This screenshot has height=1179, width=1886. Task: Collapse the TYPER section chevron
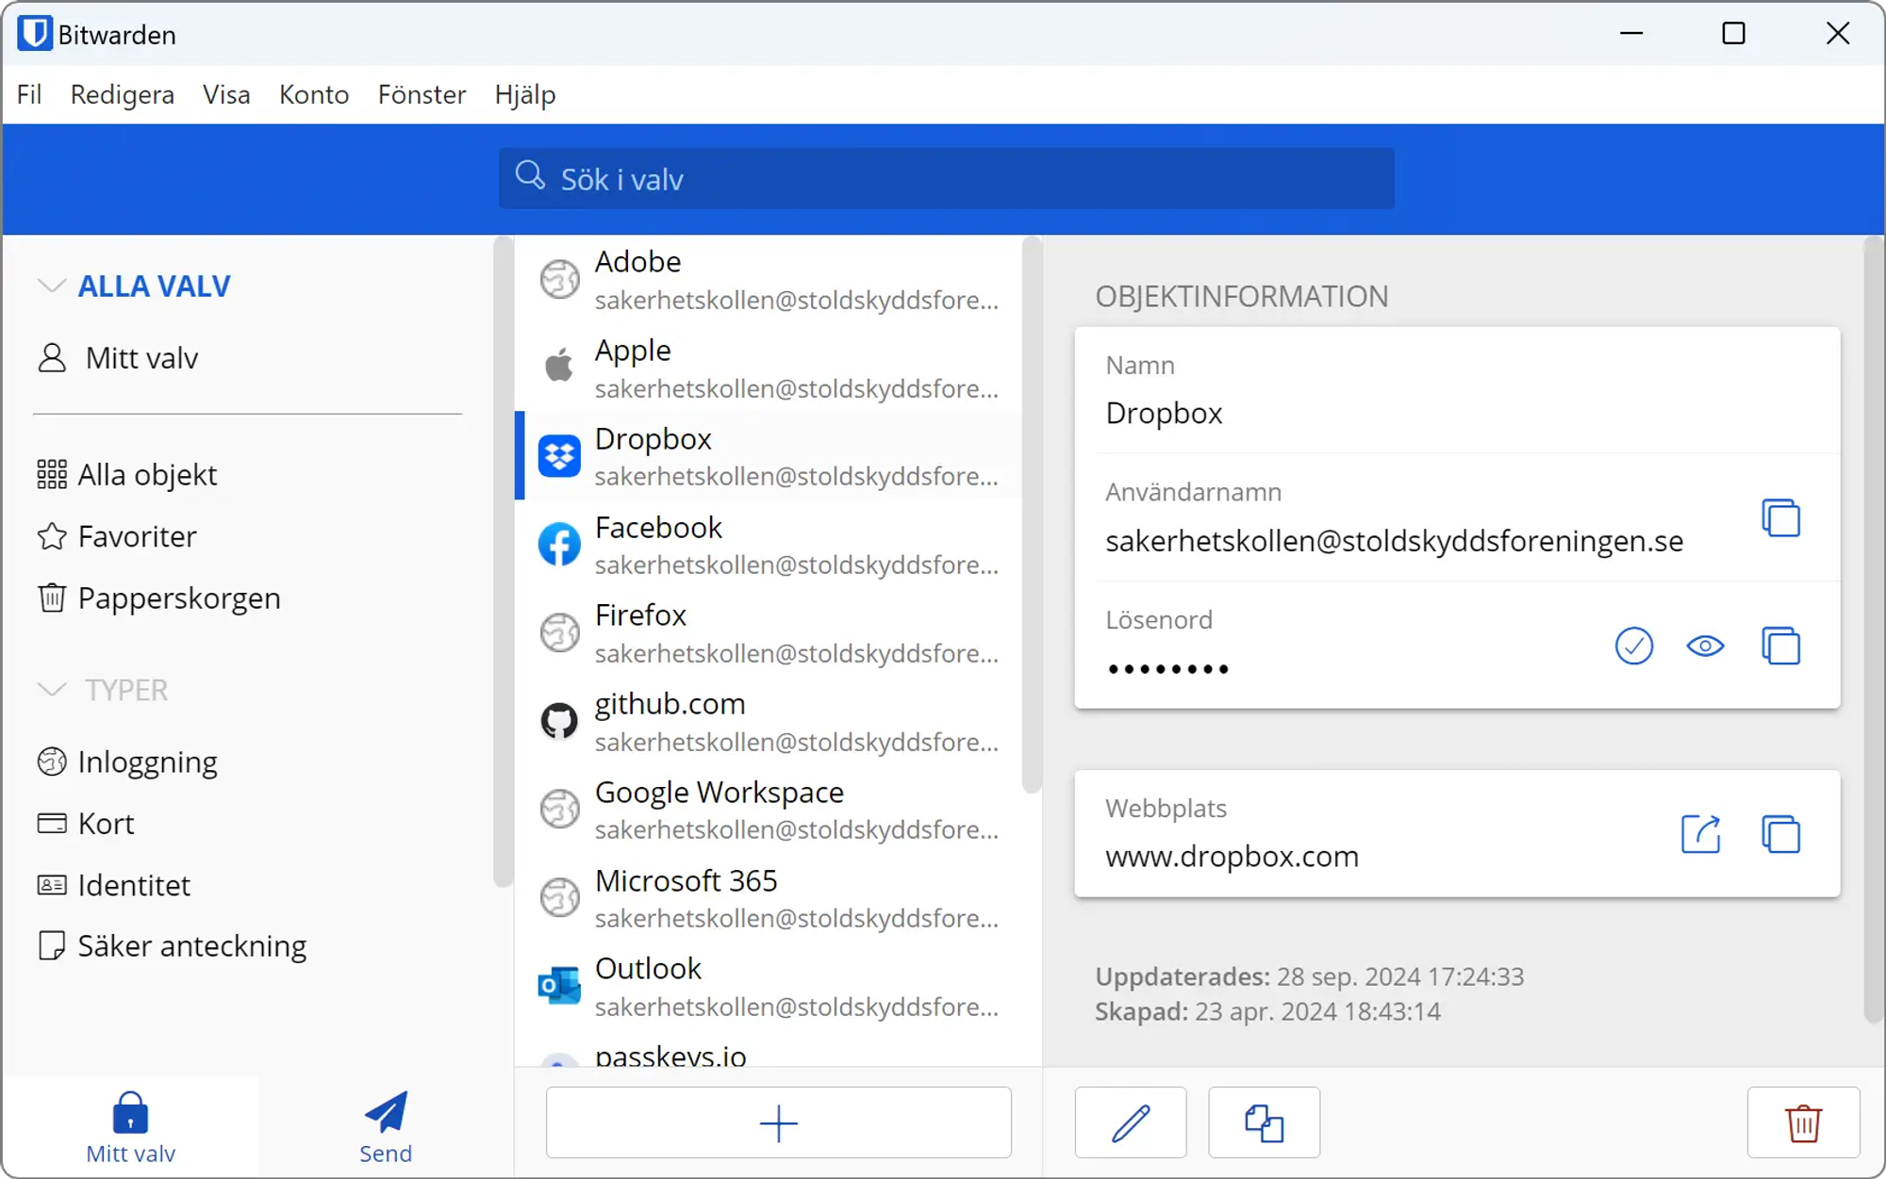[51, 690]
